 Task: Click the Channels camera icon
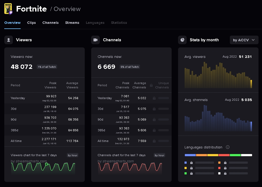[x=95, y=40]
